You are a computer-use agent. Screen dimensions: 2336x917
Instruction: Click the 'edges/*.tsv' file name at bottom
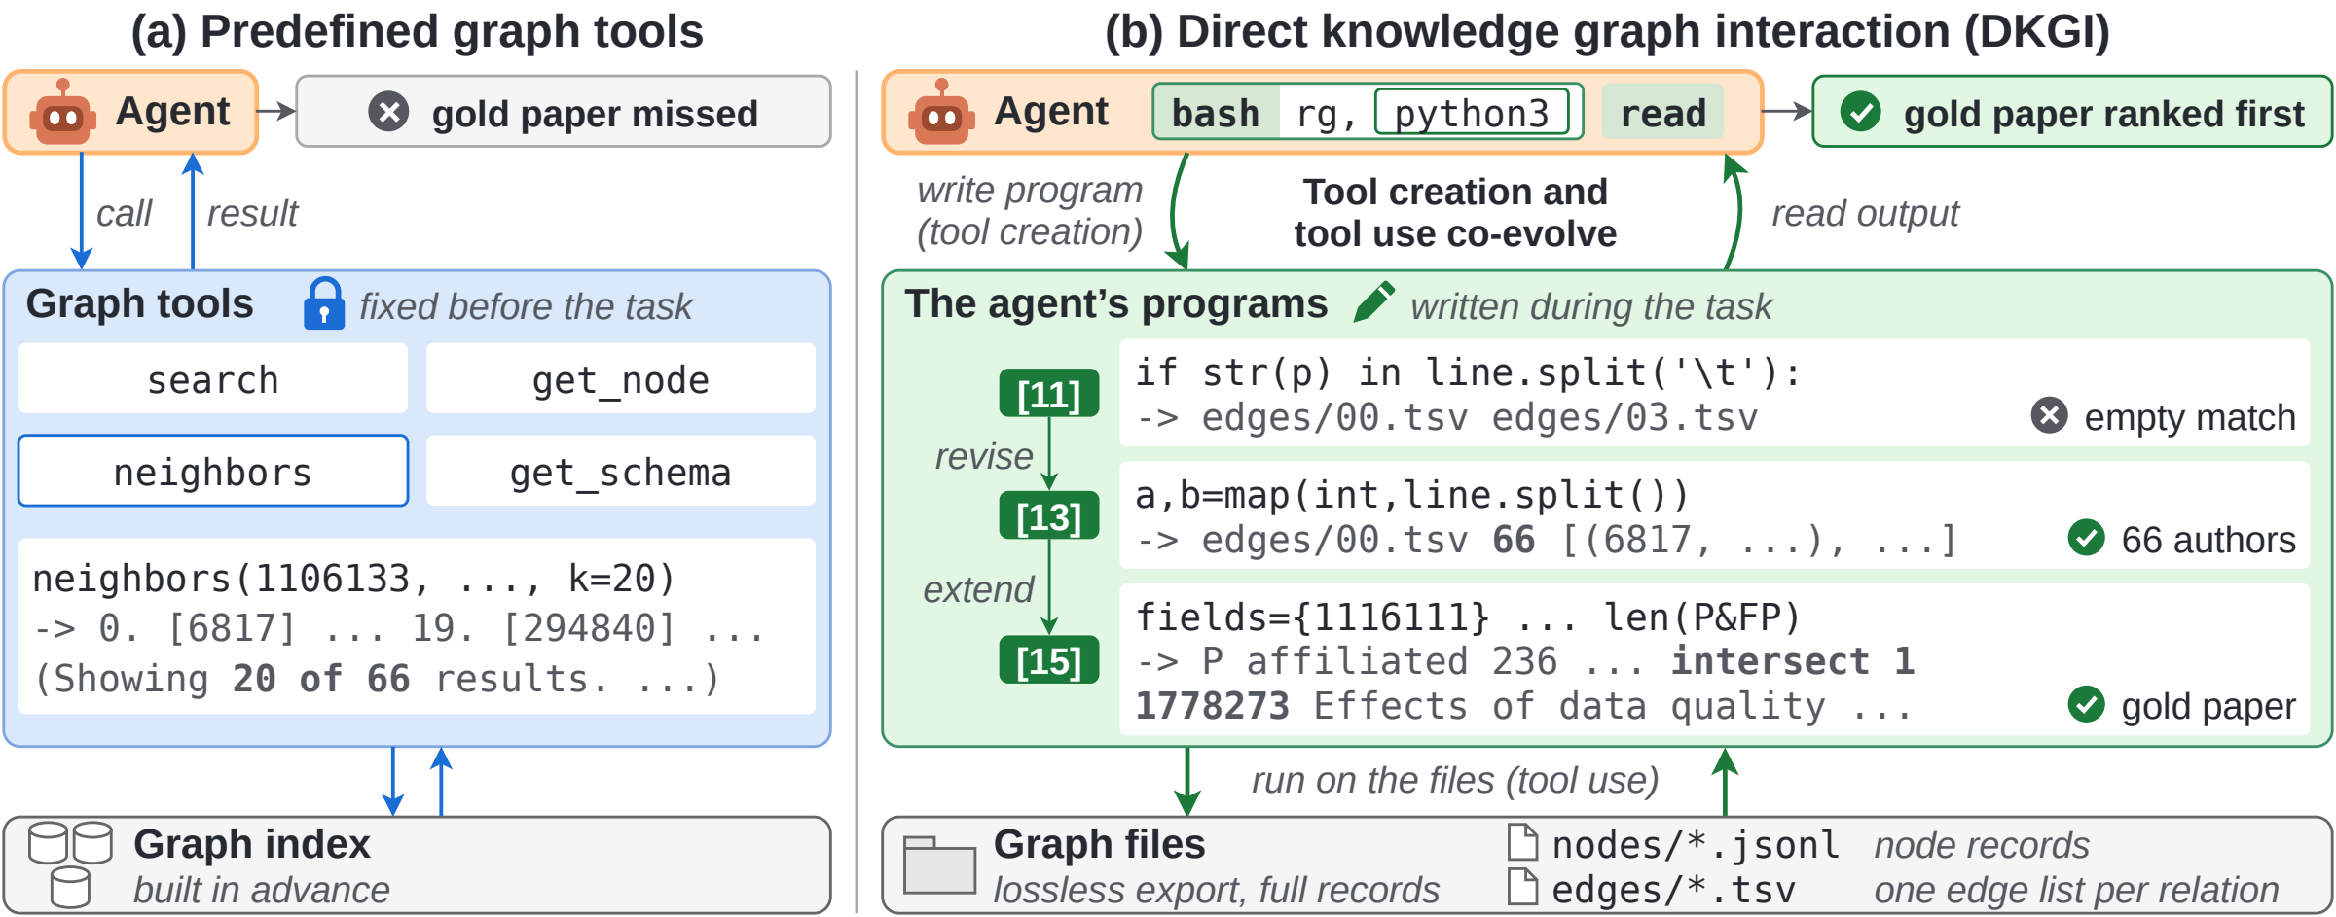(1674, 890)
